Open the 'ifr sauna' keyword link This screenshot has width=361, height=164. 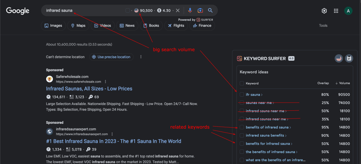pos(254,95)
